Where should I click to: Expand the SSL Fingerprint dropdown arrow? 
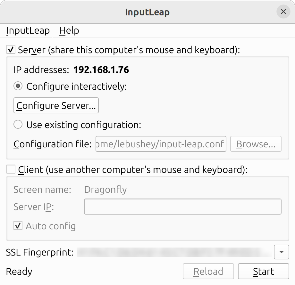[x=282, y=252]
